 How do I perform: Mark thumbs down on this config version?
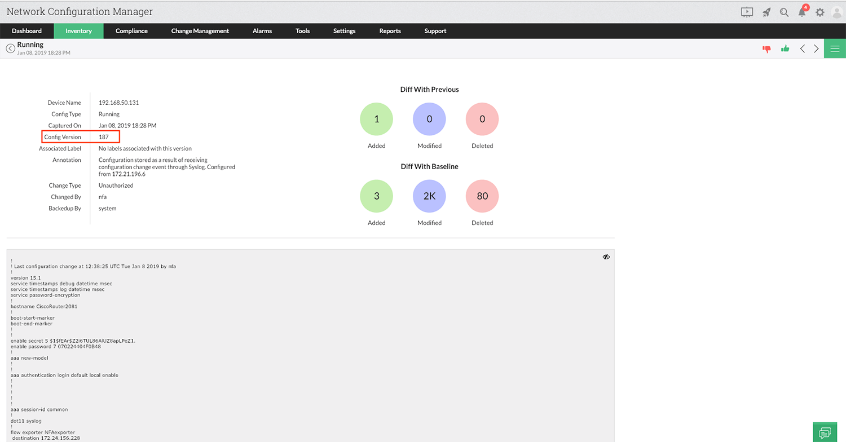tap(766, 48)
